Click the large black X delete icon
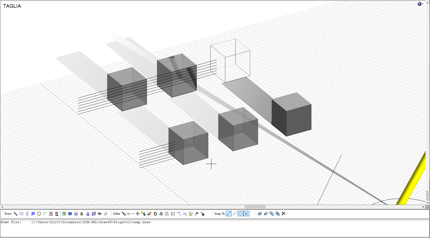 [x=284, y=213]
